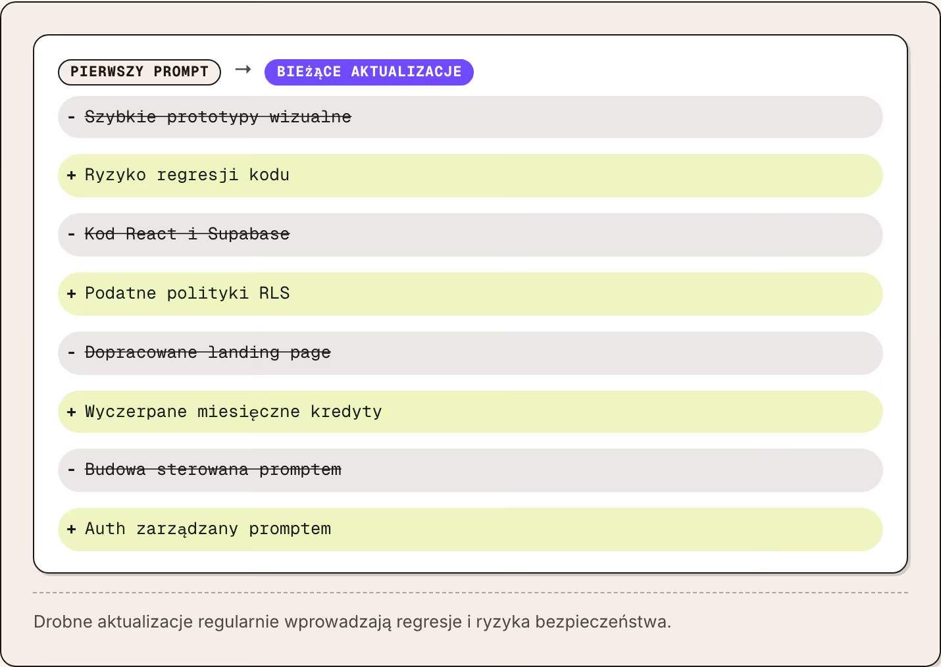Click the removed row 'Dopracowane landing page'
Image resolution: width=941 pixels, height=667 pixels.
click(x=471, y=353)
